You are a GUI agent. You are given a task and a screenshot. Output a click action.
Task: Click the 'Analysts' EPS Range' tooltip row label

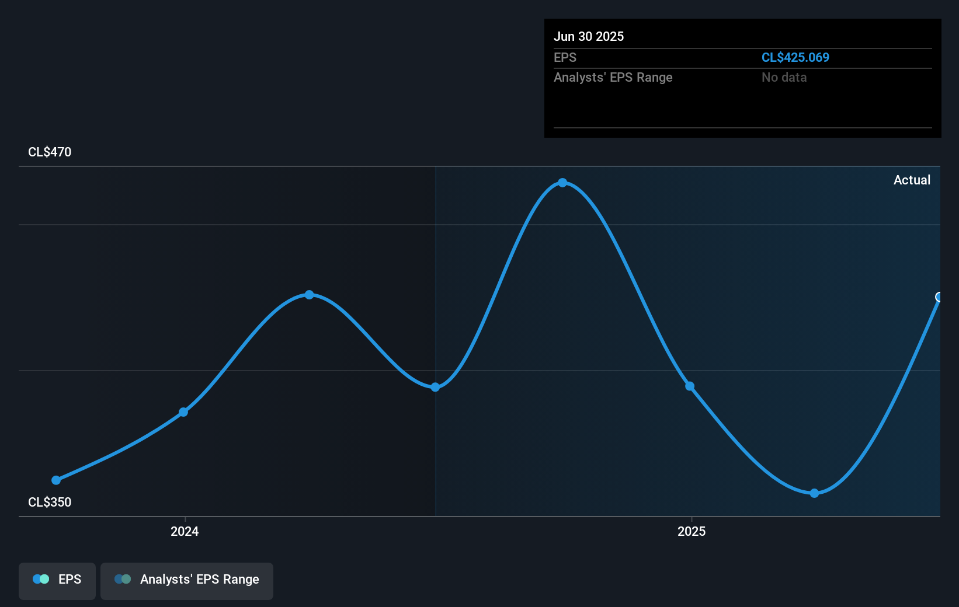[613, 77]
